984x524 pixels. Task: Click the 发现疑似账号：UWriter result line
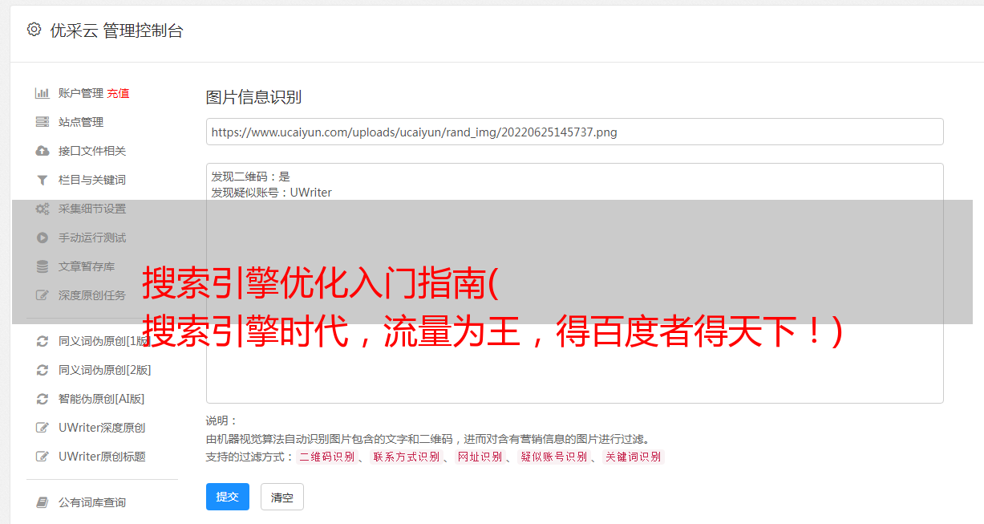(272, 193)
